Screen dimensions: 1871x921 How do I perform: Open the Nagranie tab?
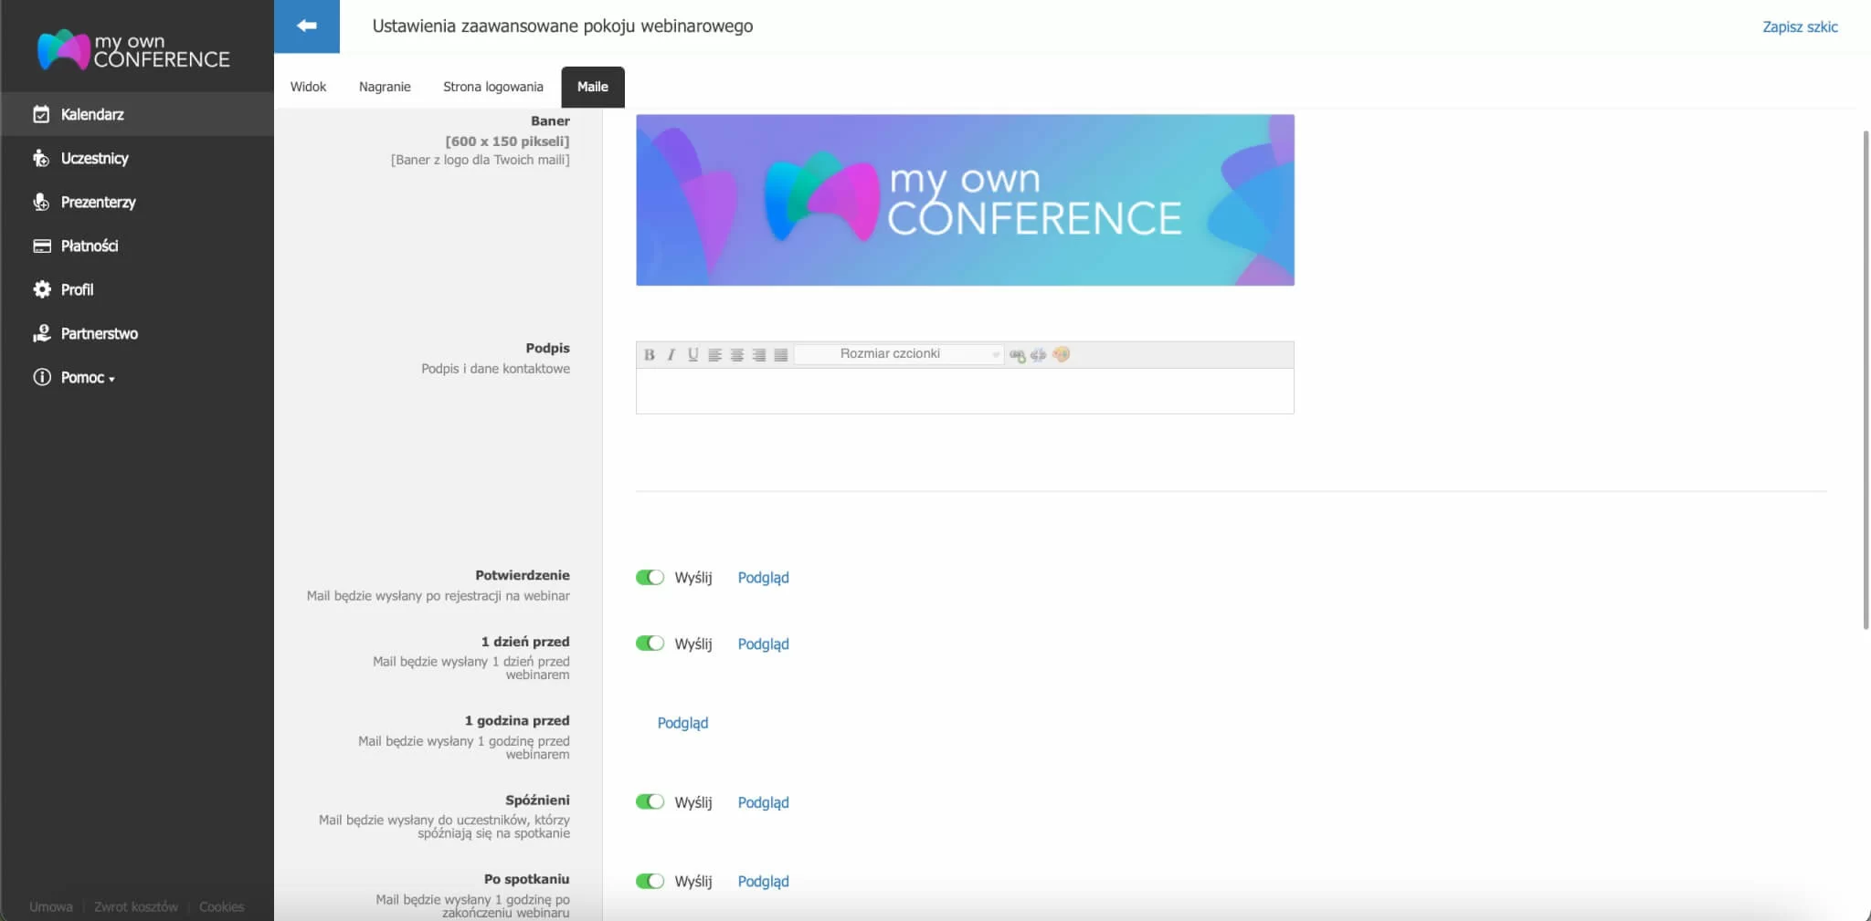coord(385,87)
